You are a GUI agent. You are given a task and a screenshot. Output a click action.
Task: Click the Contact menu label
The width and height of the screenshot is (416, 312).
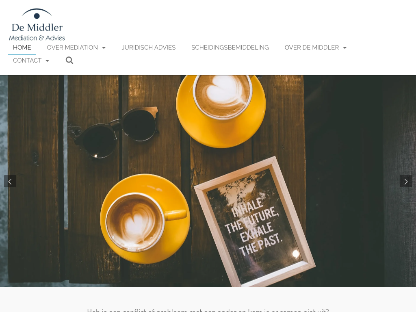[27, 61]
